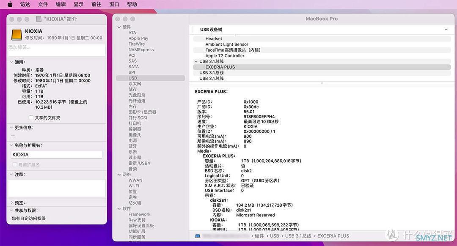Collapse the 通用 section
Screen dimensions: 457x246
pyautogui.click(x=11, y=62)
